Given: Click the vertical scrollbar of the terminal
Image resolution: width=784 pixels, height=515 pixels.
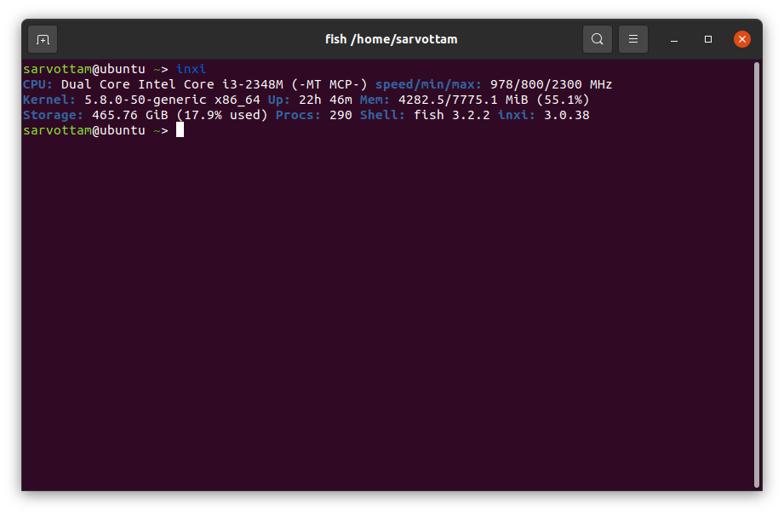Looking at the screenshot, I should point(756,272).
